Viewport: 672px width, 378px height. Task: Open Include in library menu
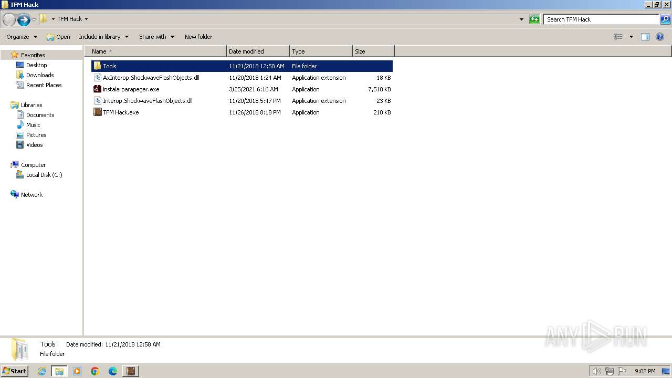tap(103, 37)
